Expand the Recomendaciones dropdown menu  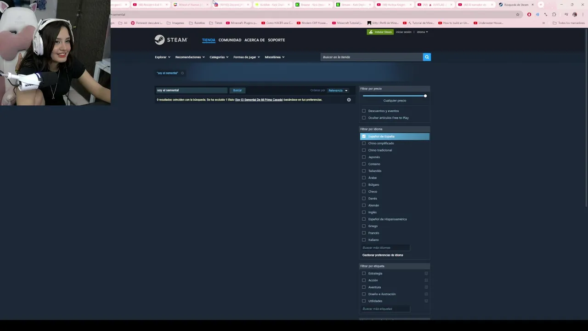point(190,57)
